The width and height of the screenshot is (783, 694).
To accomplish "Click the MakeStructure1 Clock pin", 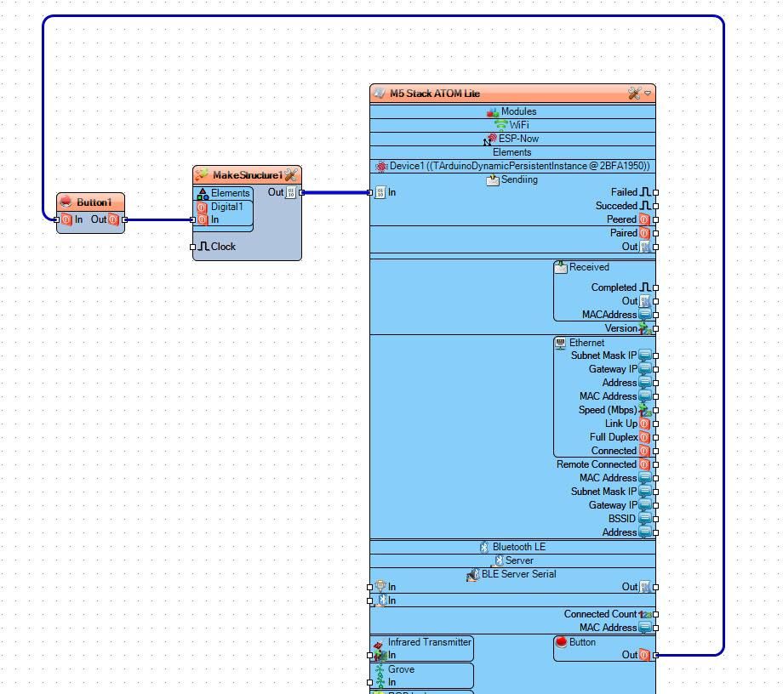I will (192, 247).
